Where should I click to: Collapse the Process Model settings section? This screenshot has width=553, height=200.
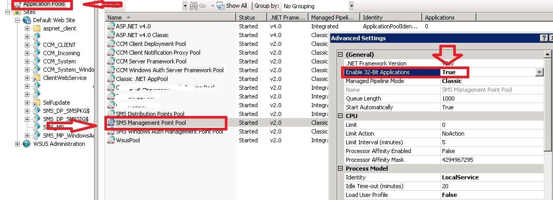point(341,169)
